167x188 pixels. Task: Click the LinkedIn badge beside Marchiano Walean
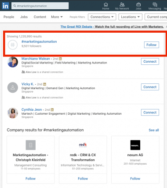click(x=60, y=59)
